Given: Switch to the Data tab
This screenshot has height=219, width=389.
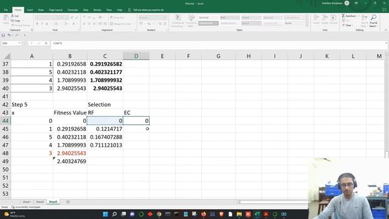Looking at the screenshot, I should 86,10.
